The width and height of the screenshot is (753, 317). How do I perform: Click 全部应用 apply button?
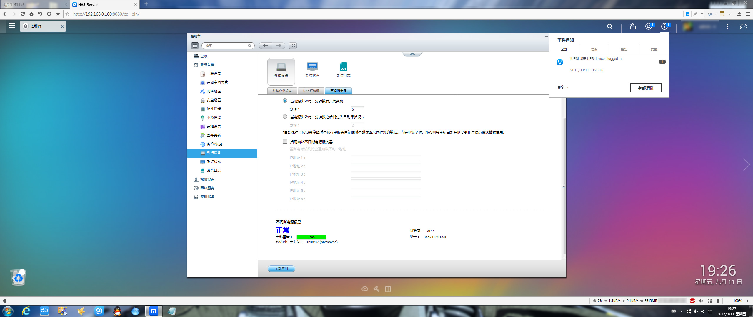click(281, 269)
